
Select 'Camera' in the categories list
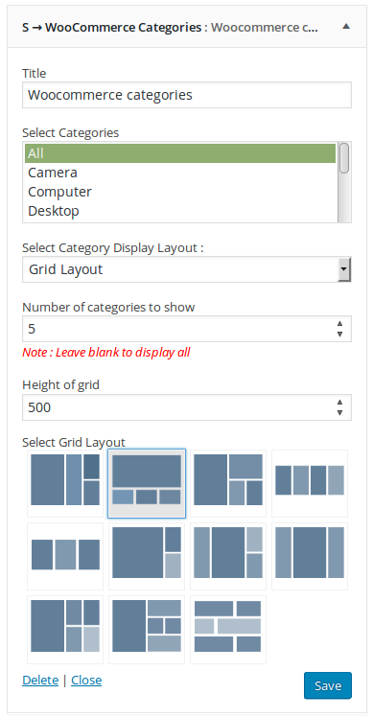click(180, 173)
